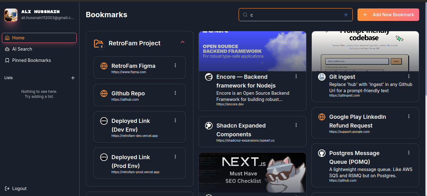Viewport: 427px width, 196px height.
Task: Click the Pinned Bookmarks bookmark icon
Action: click(x=7, y=60)
